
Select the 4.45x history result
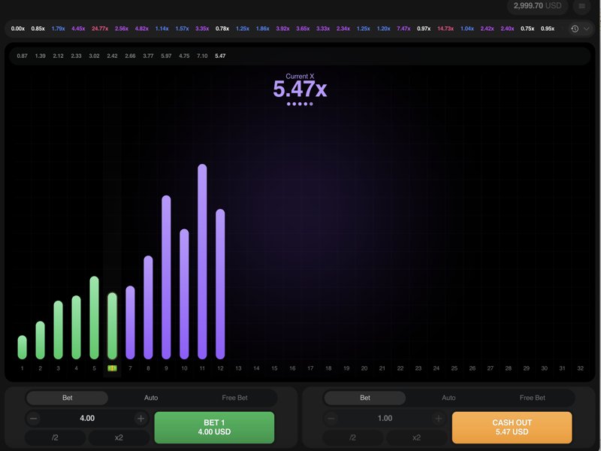pos(78,29)
